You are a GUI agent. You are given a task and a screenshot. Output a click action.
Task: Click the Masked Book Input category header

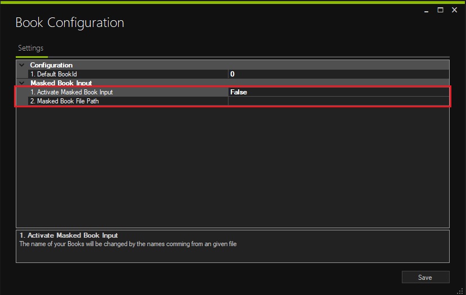coord(61,83)
